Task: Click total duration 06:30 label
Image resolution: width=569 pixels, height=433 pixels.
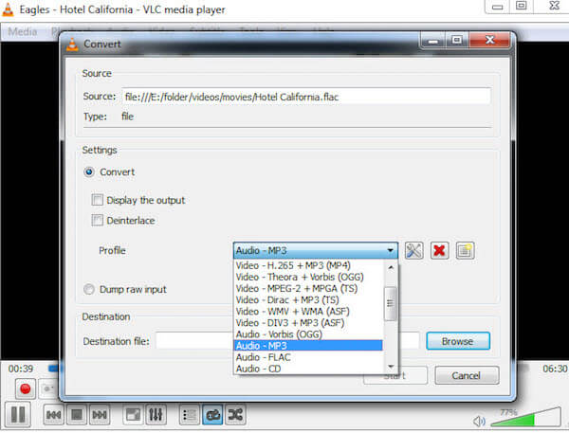Action: pos(555,369)
